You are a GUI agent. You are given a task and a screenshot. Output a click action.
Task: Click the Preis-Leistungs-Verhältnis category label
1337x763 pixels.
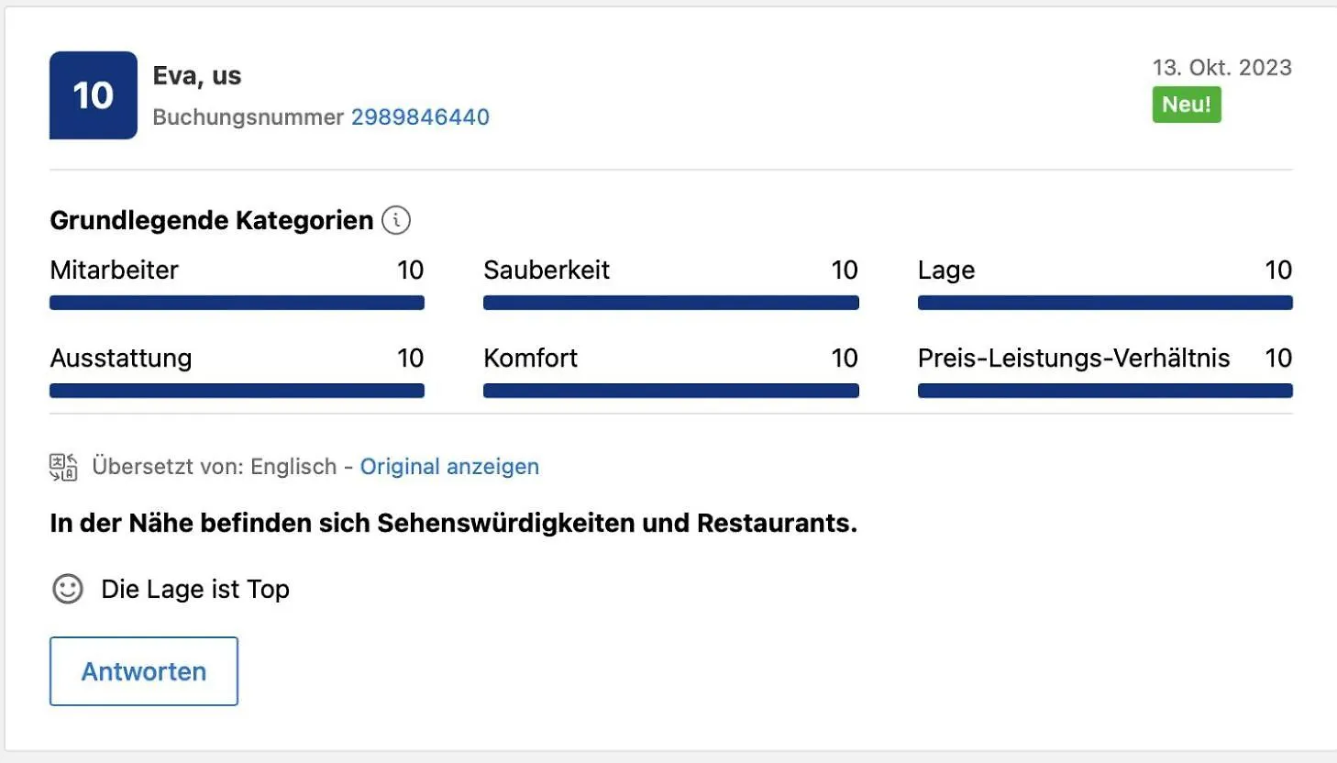[1074, 358]
